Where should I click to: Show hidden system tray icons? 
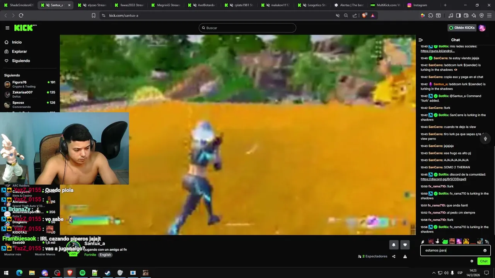[x=434, y=273]
